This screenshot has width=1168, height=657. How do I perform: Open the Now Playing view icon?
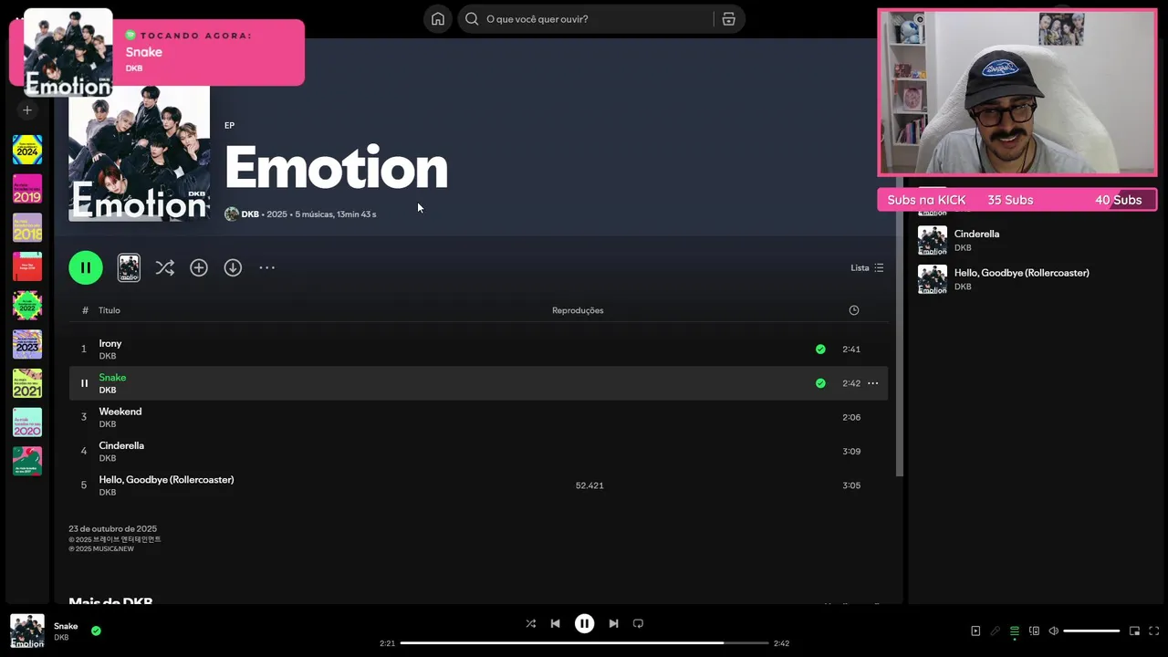[x=975, y=631]
